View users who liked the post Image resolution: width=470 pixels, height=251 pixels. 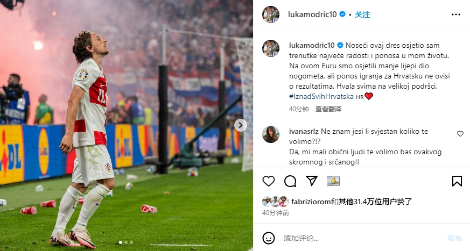(x=352, y=202)
